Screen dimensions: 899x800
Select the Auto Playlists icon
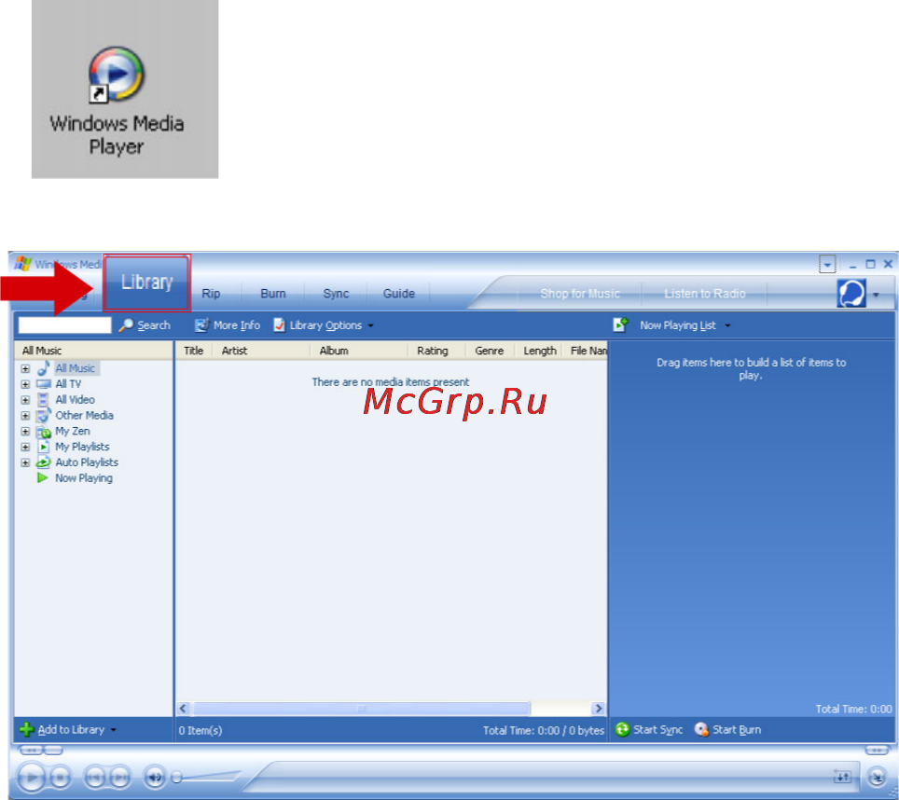(x=44, y=462)
